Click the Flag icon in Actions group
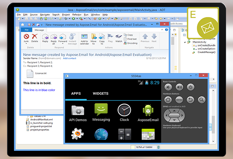The height and width of the screenshot is (159, 233). (110, 36)
